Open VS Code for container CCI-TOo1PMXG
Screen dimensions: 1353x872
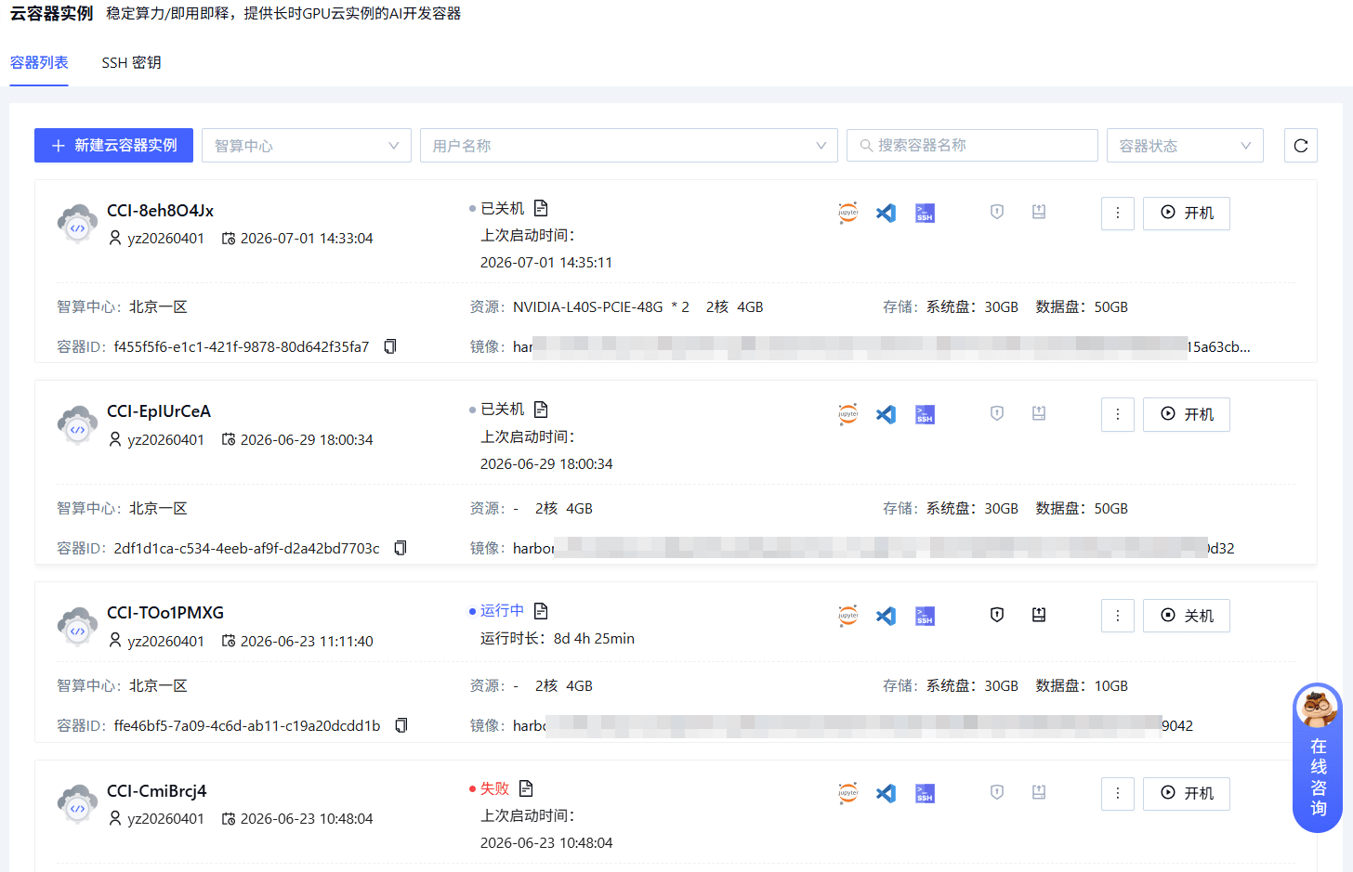pyautogui.click(x=886, y=616)
